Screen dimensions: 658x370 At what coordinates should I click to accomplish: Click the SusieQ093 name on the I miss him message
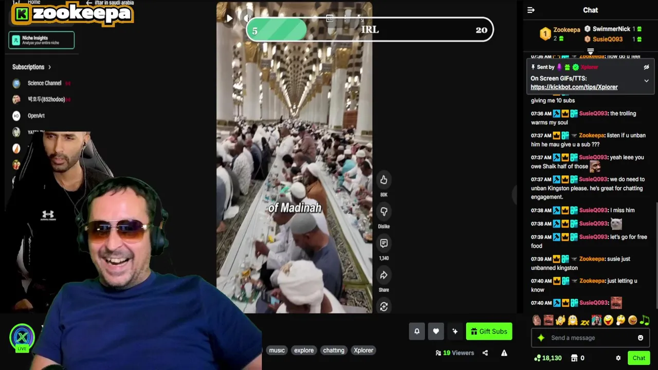click(593, 210)
